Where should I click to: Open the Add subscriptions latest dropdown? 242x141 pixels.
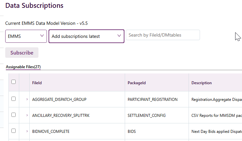86,36
